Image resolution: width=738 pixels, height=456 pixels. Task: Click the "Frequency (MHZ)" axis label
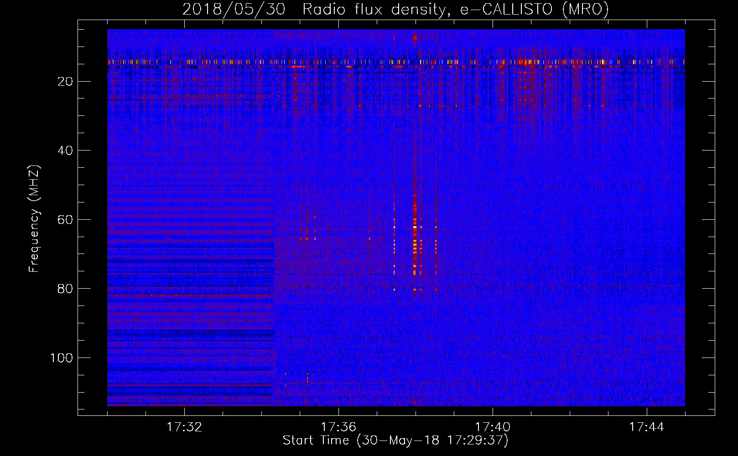point(34,219)
